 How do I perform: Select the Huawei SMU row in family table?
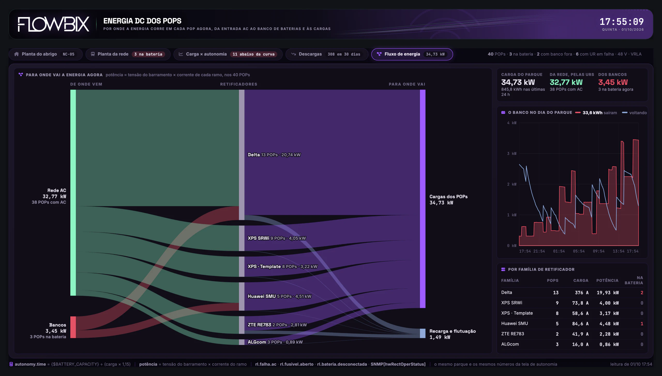click(572, 324)
